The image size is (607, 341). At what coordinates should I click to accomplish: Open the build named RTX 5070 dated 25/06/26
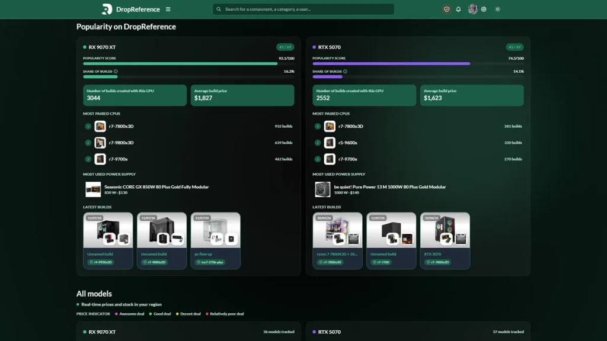445,240
